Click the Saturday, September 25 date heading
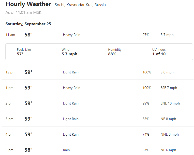 tap(28, 24)
